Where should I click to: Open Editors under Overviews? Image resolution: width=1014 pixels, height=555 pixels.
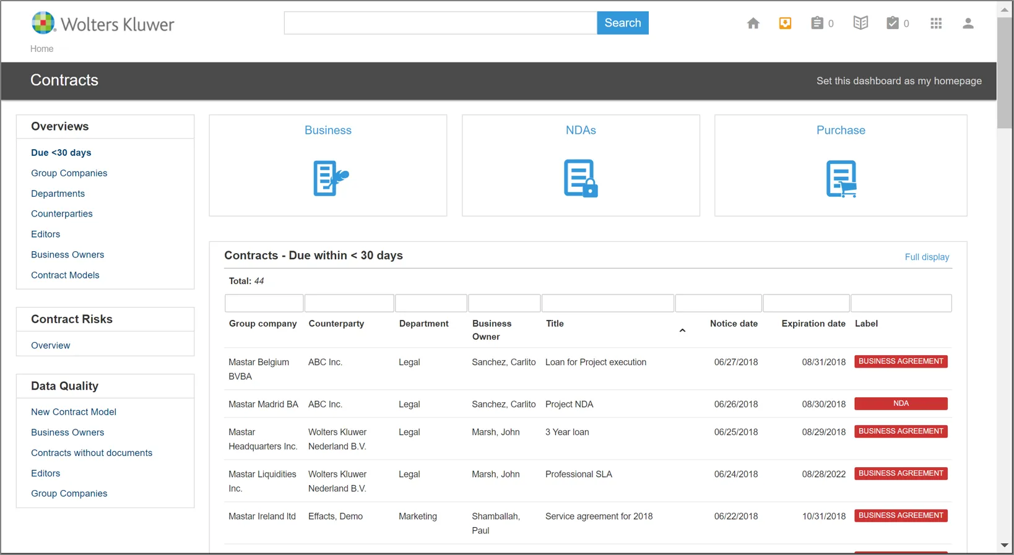coord(46,234)
